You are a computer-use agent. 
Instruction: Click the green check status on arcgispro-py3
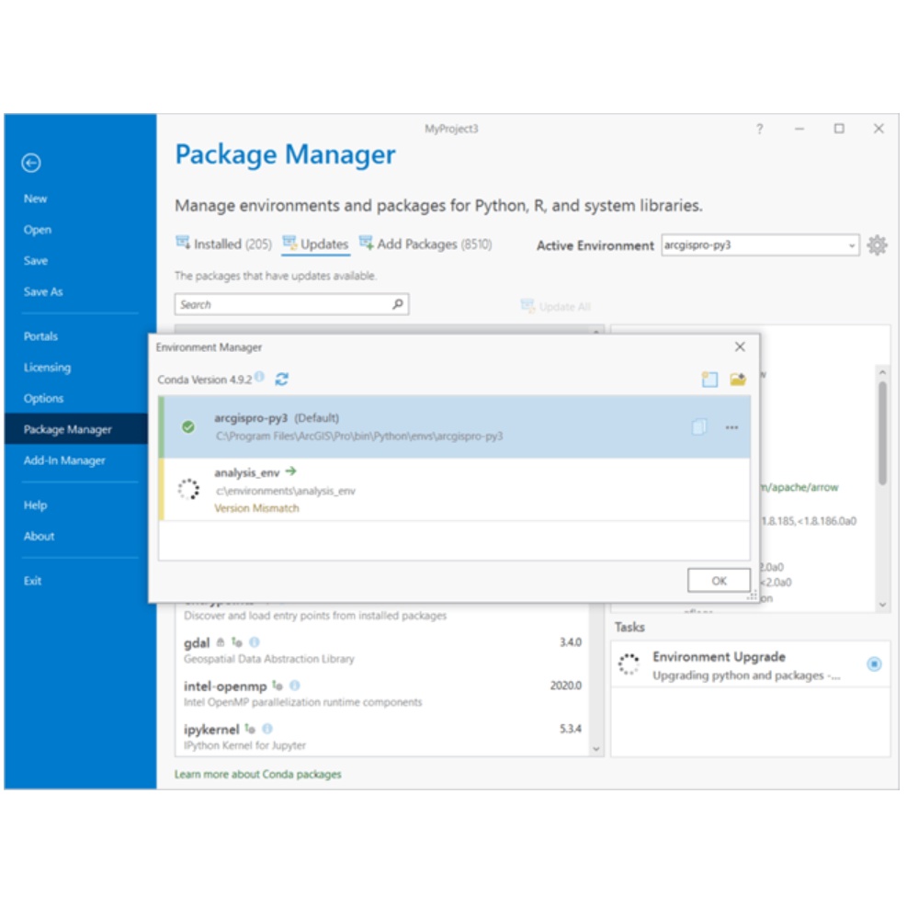pyautogui.click(x=188, y=427)
